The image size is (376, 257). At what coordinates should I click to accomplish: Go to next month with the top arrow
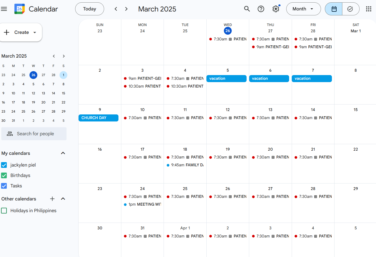[x=127, y=9]
